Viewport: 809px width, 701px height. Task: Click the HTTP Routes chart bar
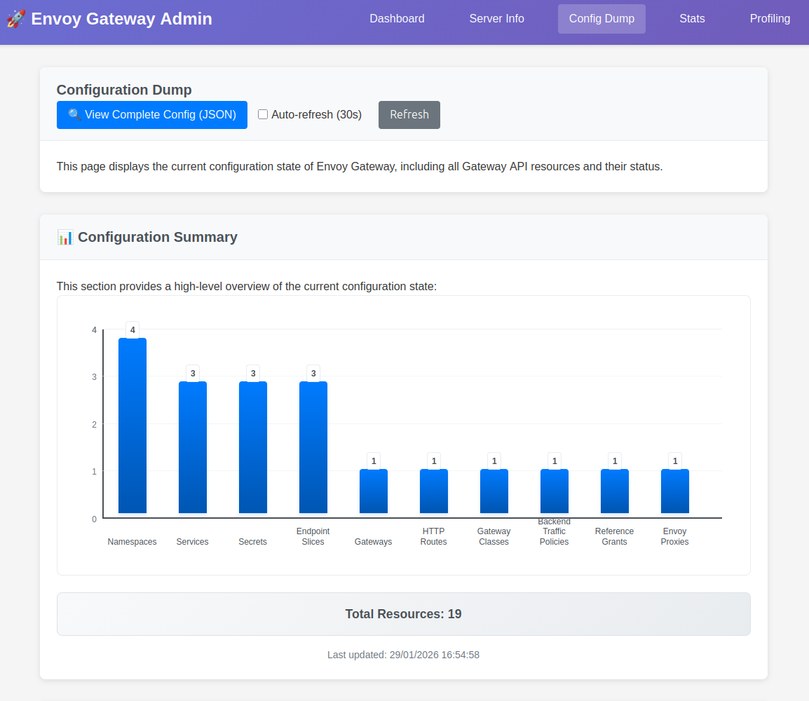pyautogui.click(x=434, y=491)
